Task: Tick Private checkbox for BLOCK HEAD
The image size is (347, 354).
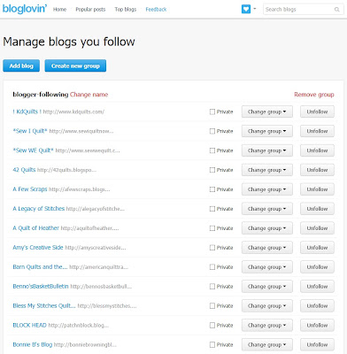Action: (212, 326)
